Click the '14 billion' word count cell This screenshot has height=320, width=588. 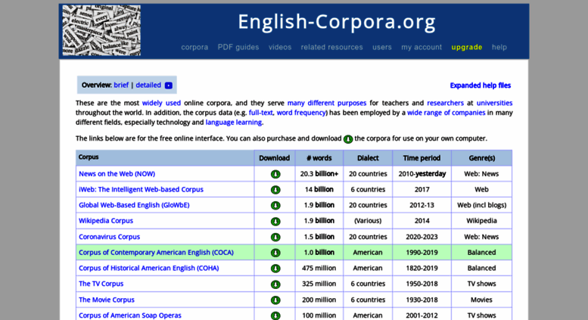coord(319,190)
